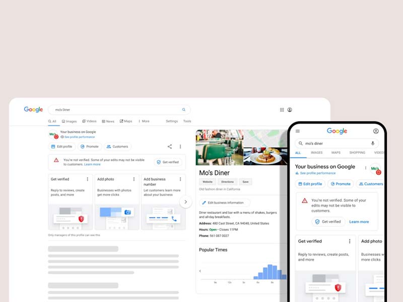Click the mobile Get verified button
The height and width of the screenshot is (302, 403).
328,221
